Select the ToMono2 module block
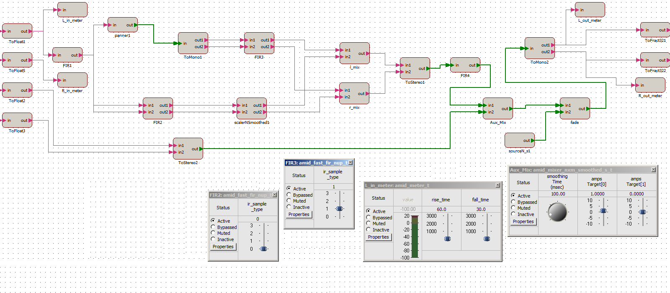670x293 pixels. (x=540, y=48)
